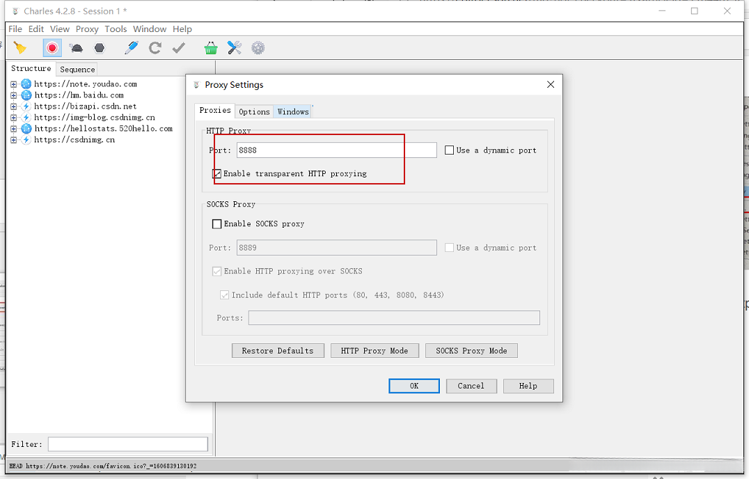Open Tools via wrench icon
The image size is (749, 479).
point(234,48)
